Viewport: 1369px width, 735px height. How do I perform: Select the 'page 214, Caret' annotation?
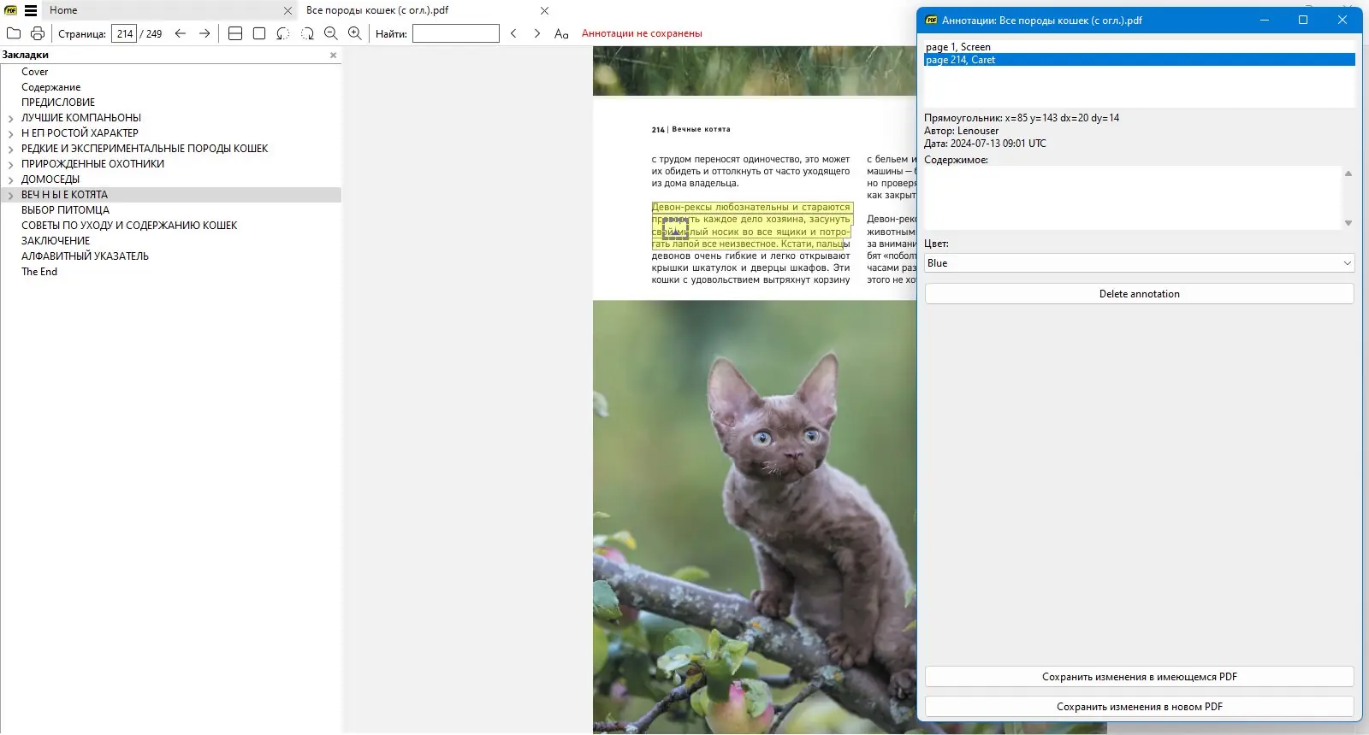coord(1140,60)
